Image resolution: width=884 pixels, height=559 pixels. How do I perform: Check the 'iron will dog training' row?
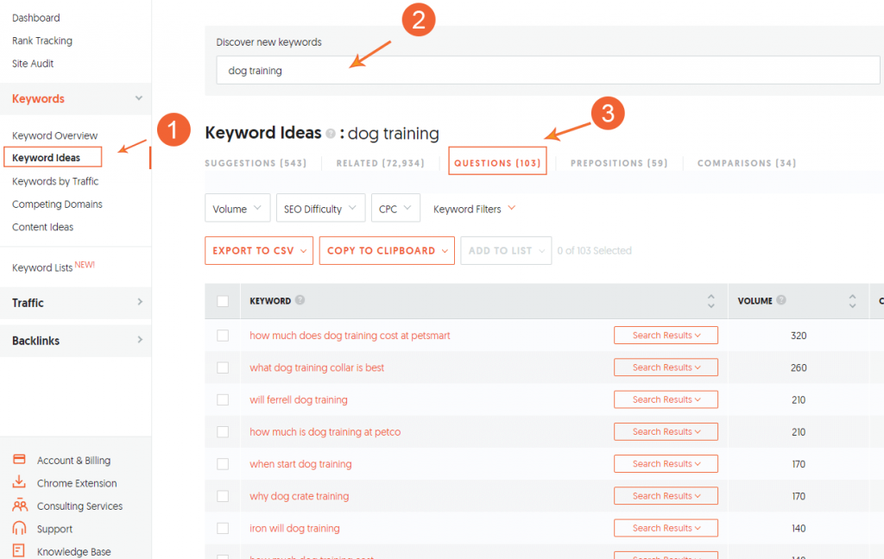(x=223, y=528)
